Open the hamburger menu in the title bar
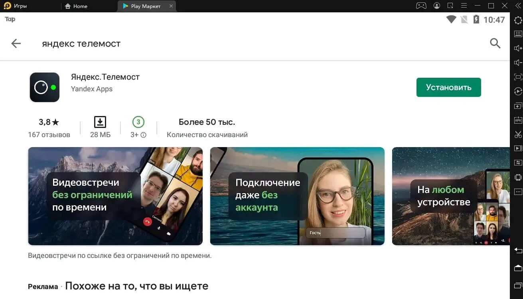The width and height of the screenshot is (523, 299). click(464, 6)
